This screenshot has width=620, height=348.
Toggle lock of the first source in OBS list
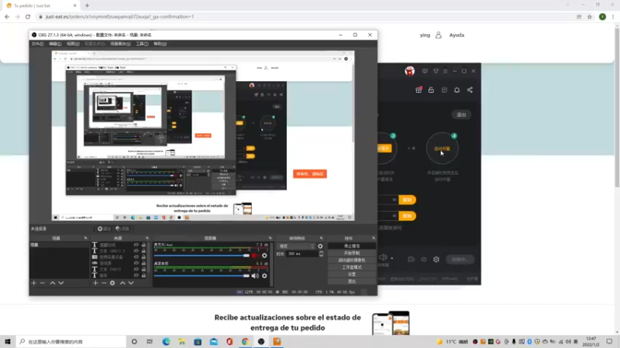(x=143, y=245)
